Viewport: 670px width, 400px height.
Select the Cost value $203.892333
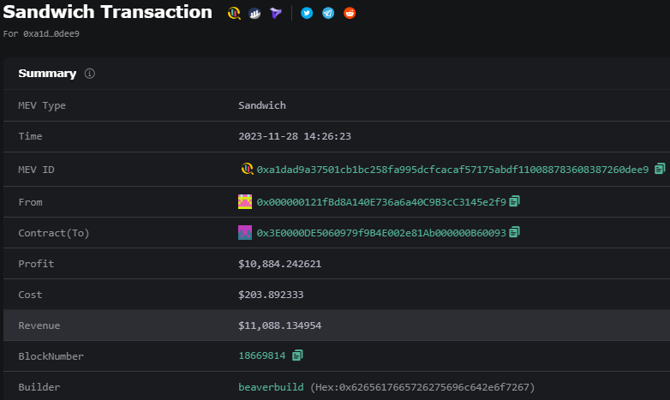271,295
